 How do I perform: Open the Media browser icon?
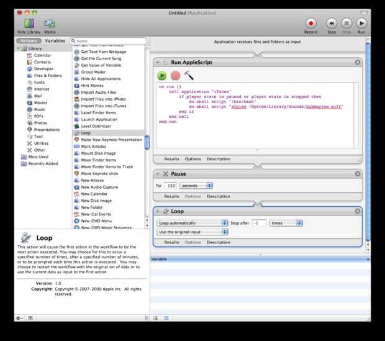50,24
